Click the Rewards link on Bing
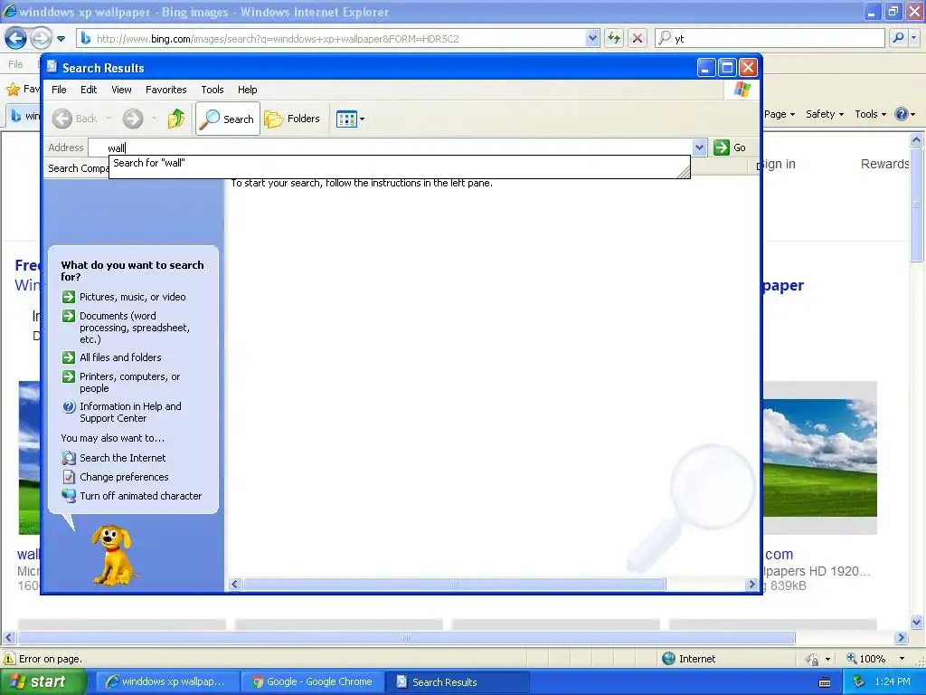Screen dimensions: 926x695 tap(884, 164)
